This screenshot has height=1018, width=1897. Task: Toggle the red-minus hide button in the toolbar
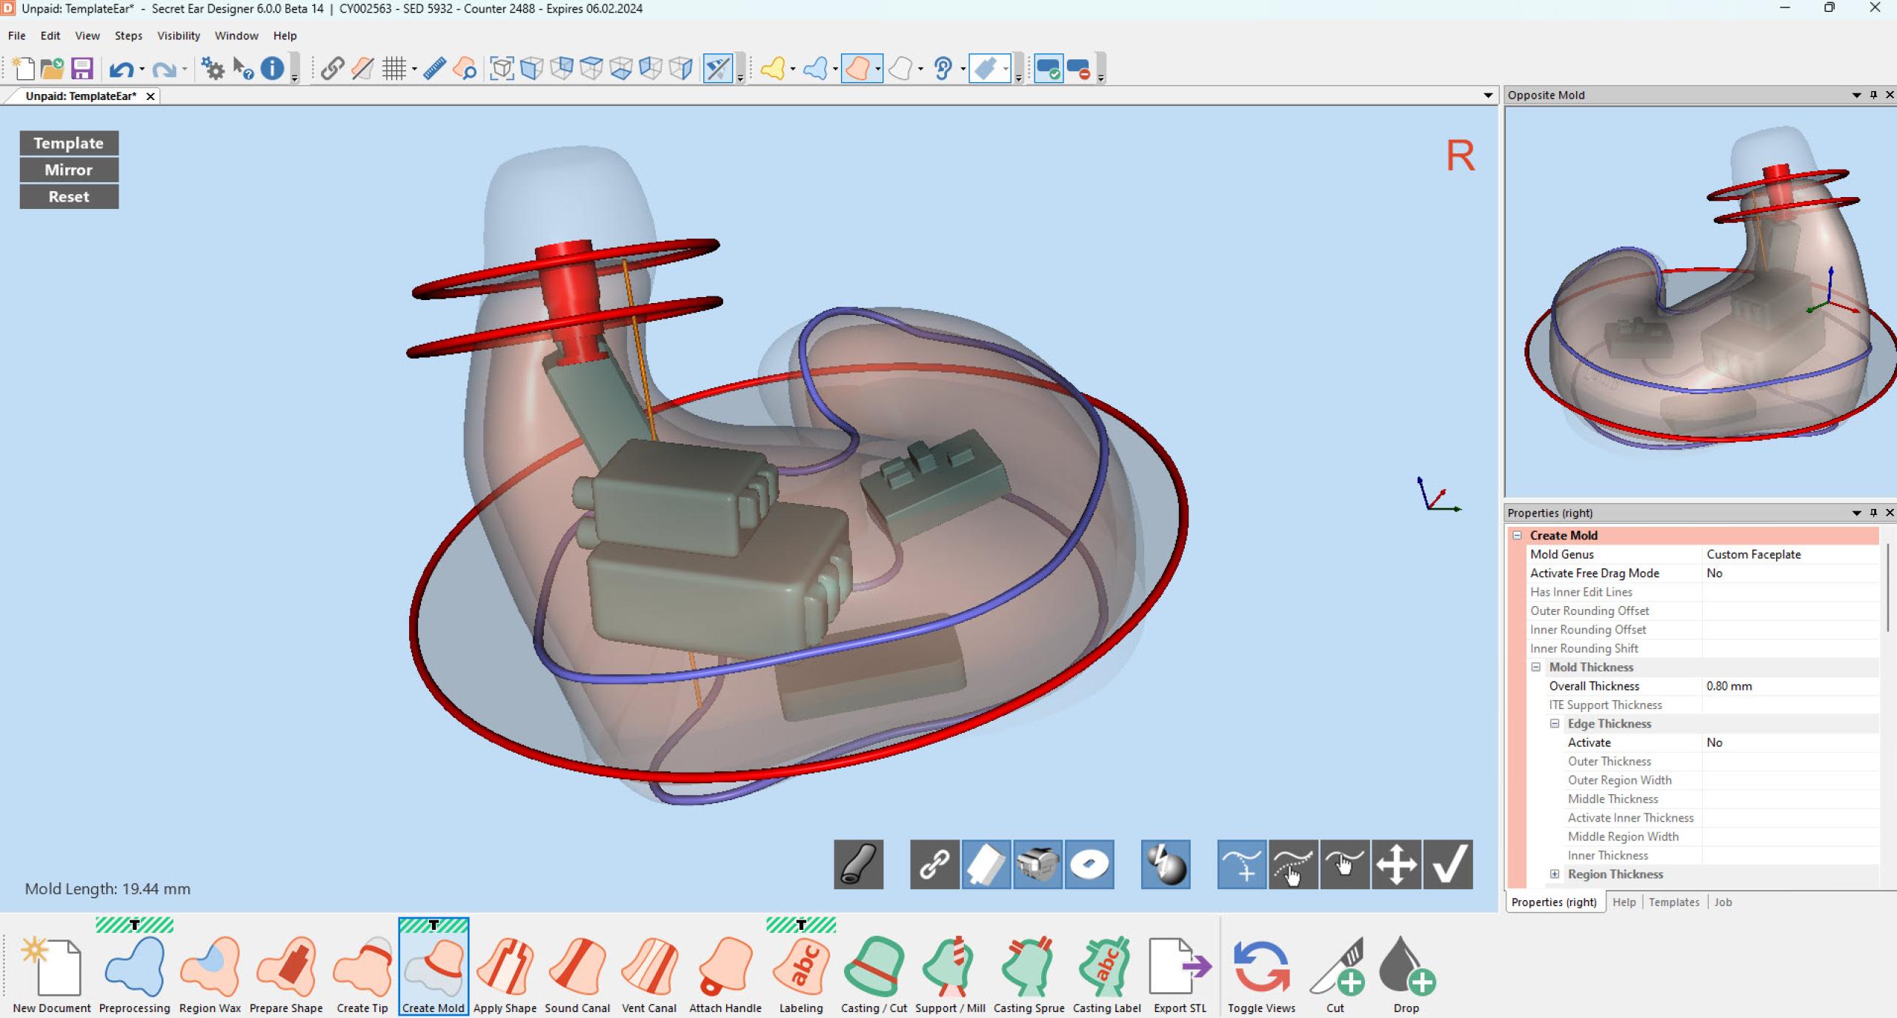pyautogui.click(x=1080, y=68)
